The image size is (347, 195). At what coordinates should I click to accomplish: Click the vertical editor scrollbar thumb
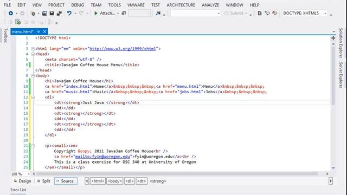(333, 76)
